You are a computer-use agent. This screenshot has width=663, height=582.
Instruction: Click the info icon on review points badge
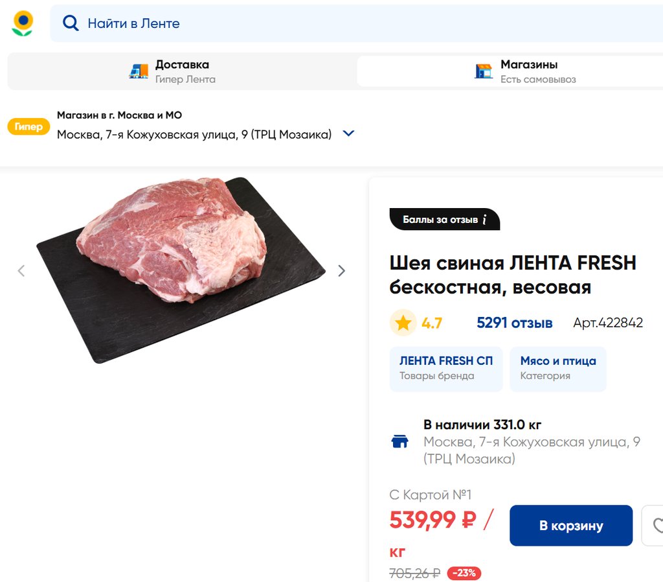[x=484, y=220]
